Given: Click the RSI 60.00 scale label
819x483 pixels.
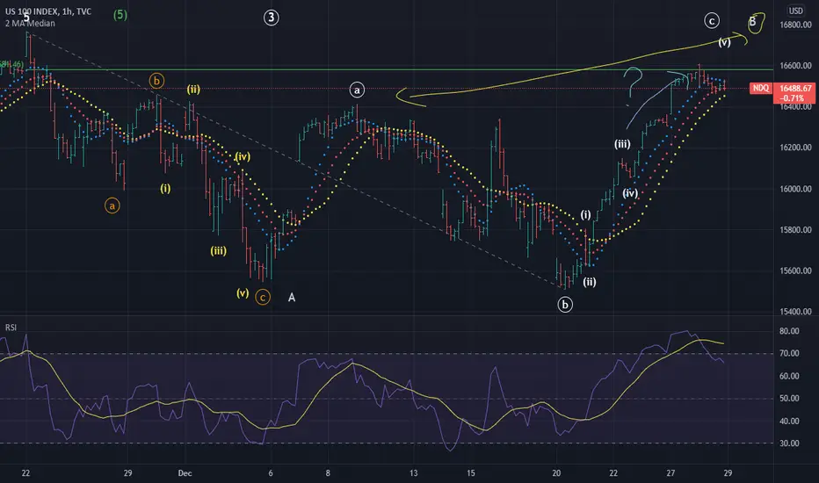Looking at the screenshot, I should 789,376.
